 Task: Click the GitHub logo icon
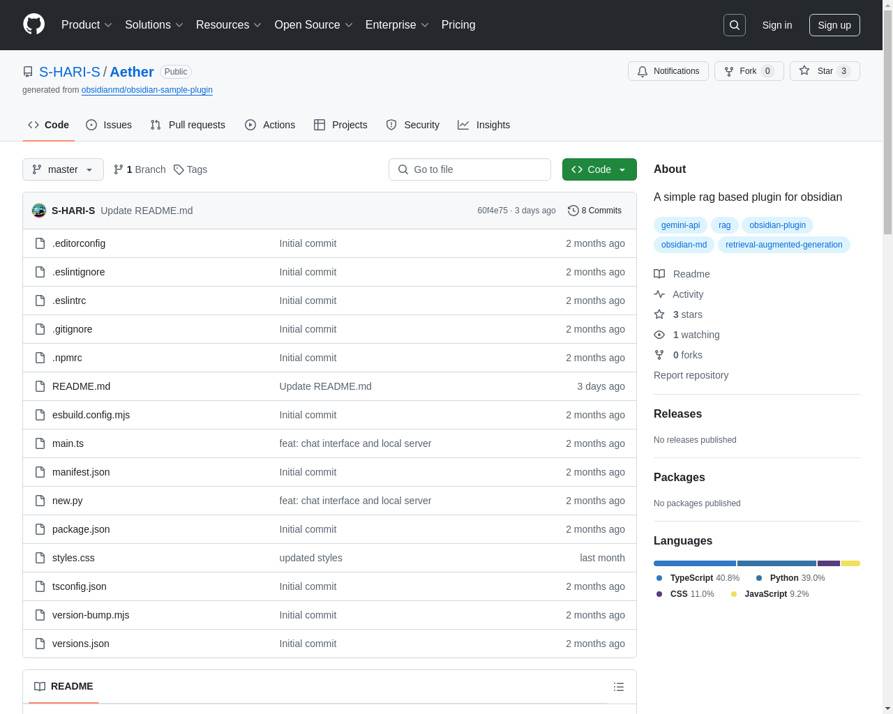pyautogui.click(x=34, y=24)
